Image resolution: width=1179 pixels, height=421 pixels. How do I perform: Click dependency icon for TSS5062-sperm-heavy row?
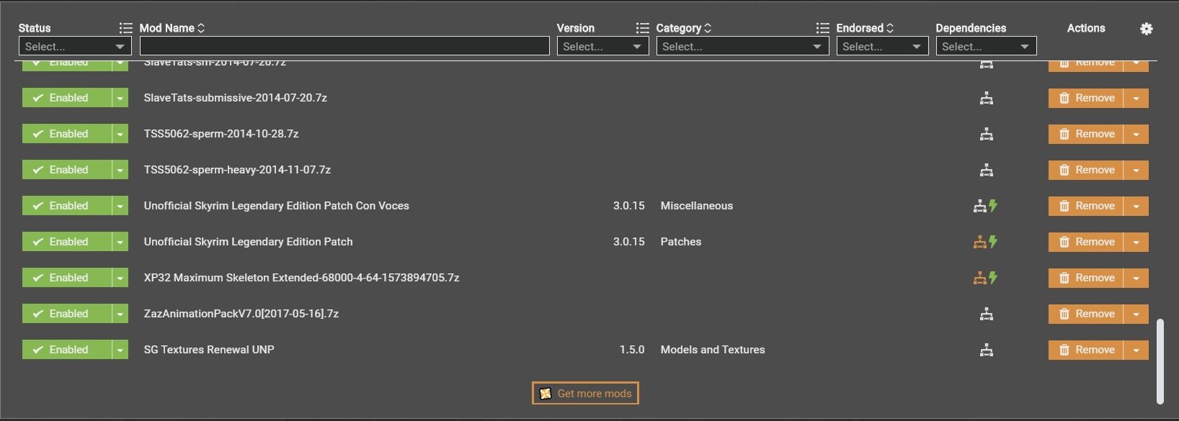[987, 171]
